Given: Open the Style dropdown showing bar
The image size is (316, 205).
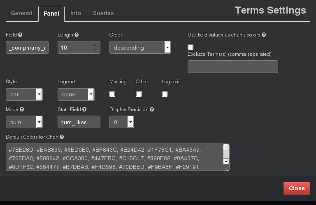Looking at the screenshot, I should pyautogui.click(x=24, y=94).
